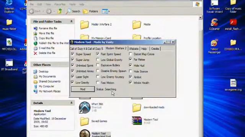The image size is (245, 137).
Task: Open the Modio folder
Action: tap(141, 24)
